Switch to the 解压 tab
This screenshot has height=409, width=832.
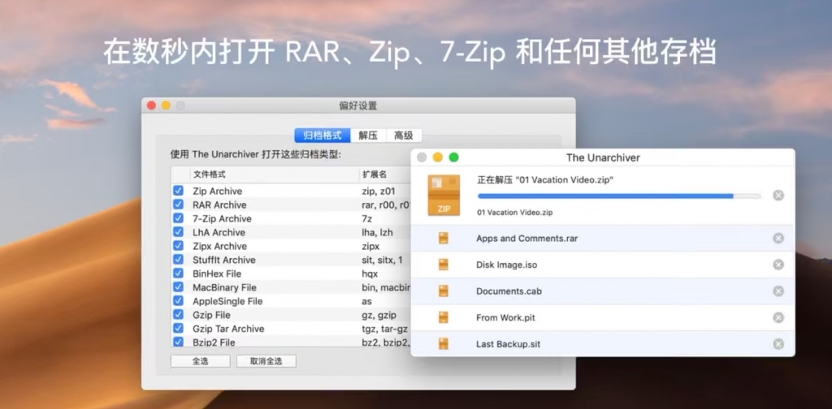(x=368, y=136)
